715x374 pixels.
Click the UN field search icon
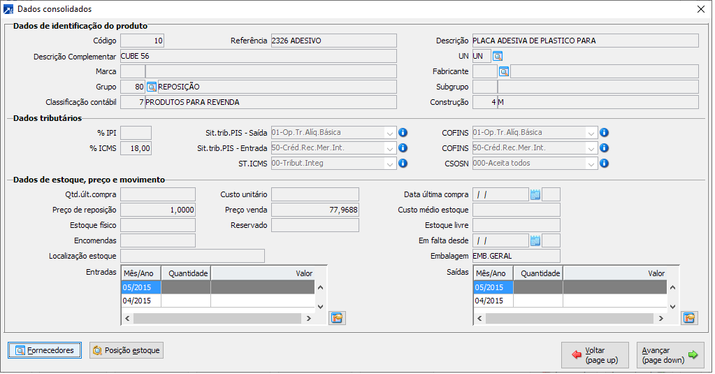click(498, 56)
